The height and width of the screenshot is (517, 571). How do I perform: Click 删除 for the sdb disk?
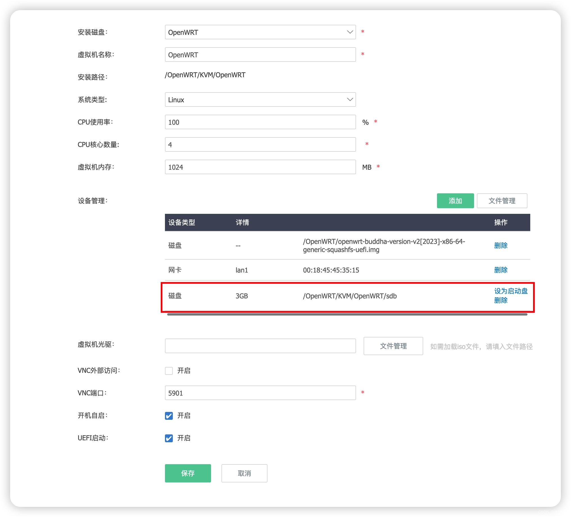point(501,301)
